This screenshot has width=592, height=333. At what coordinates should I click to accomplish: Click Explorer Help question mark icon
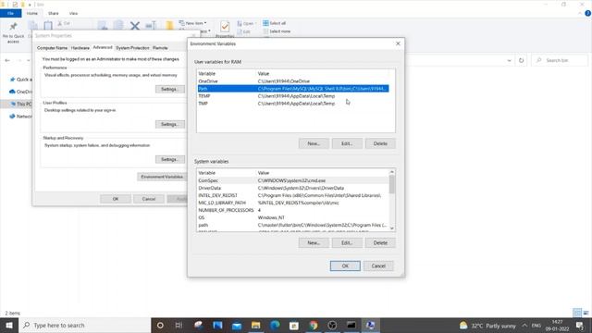click(x=587, y=13)
